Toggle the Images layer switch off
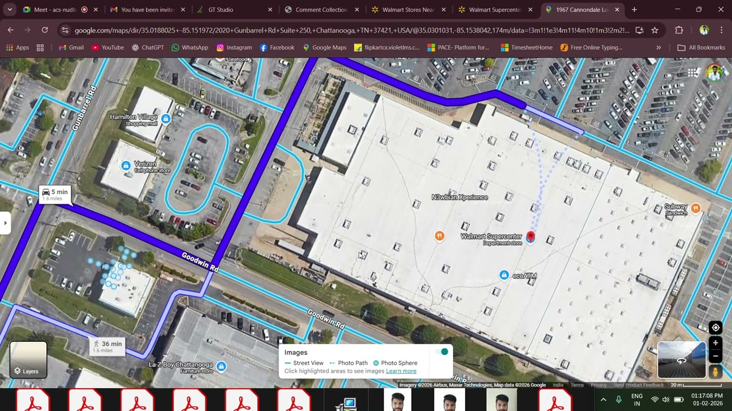 pos(441,352)
